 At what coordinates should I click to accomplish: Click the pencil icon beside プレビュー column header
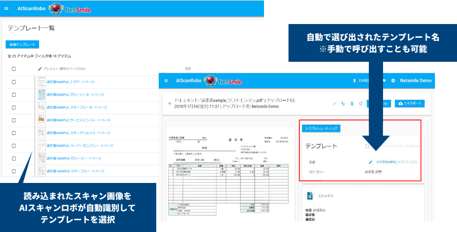(40, 69)
